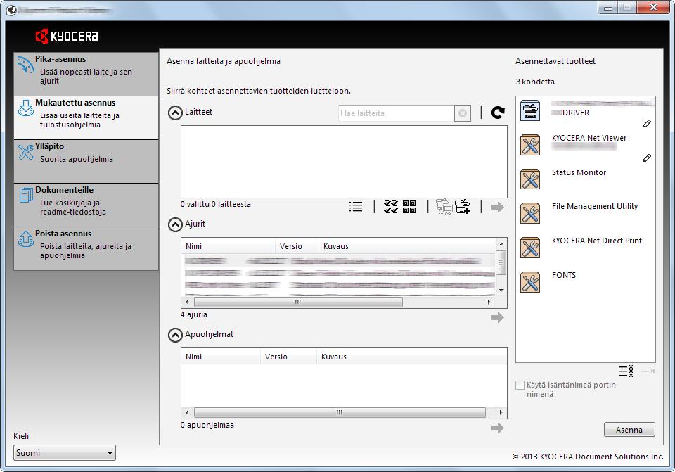Select the File Management Utility tool icon
Screen dimensions: 675x472
(530, 213)
